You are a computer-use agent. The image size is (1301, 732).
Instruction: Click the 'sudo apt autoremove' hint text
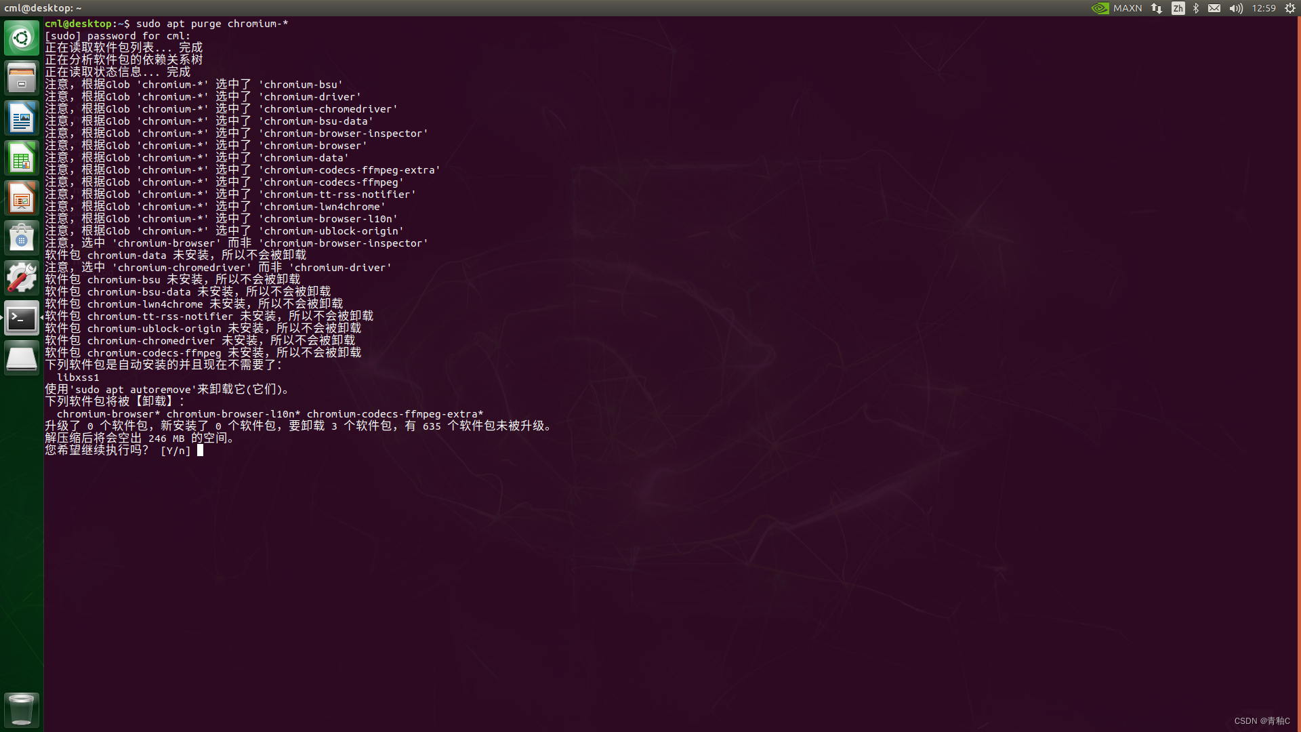click(133, 390)
